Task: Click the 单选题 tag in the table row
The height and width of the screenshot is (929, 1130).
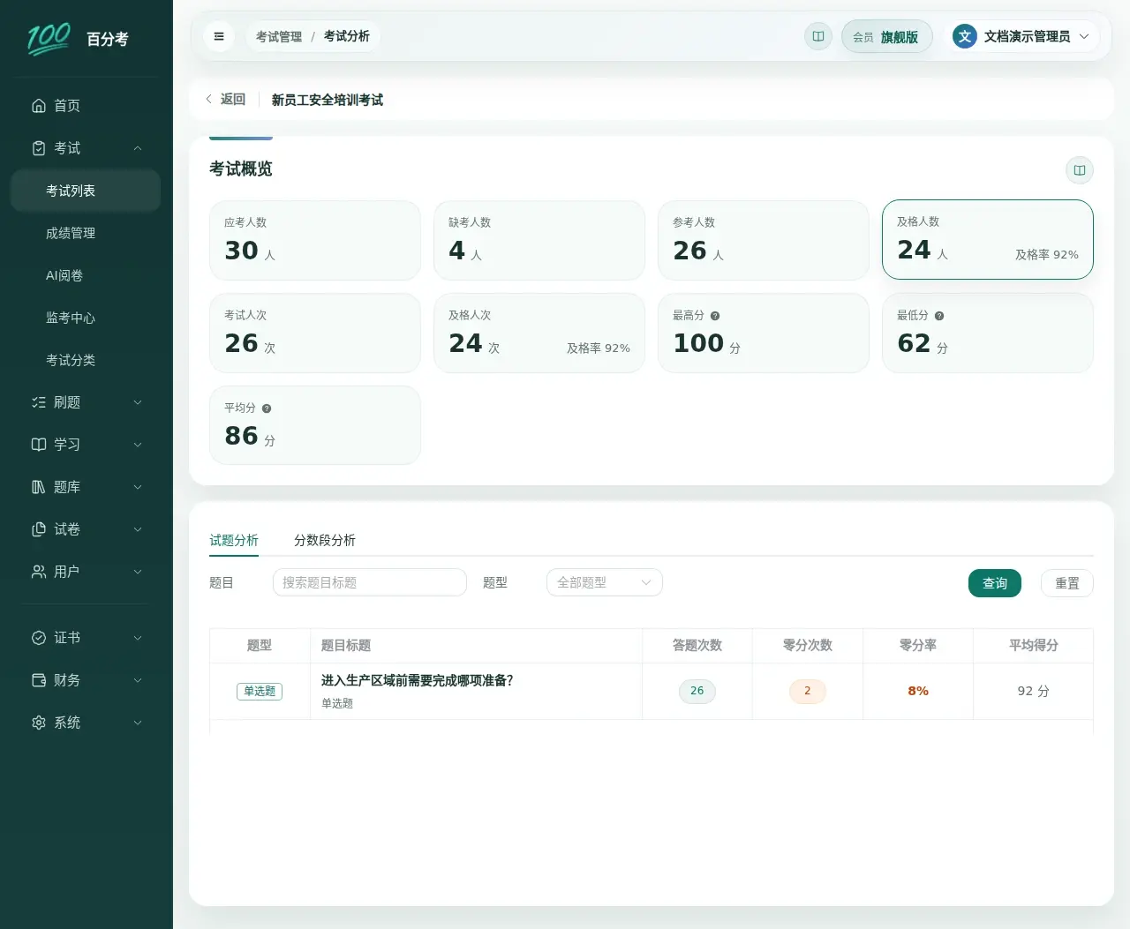Action: (x=260, y=691)
